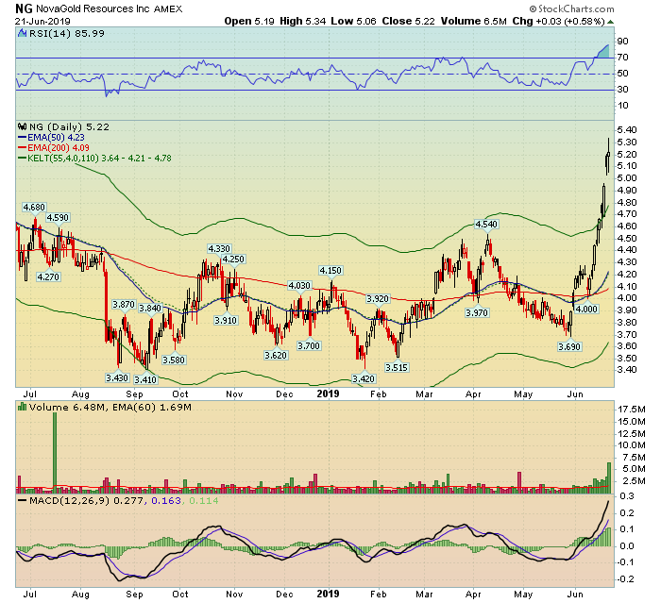This screenshot has height=603, width=661.
Task: Click the 3.430 price low label
Action: tap(117, 378)
